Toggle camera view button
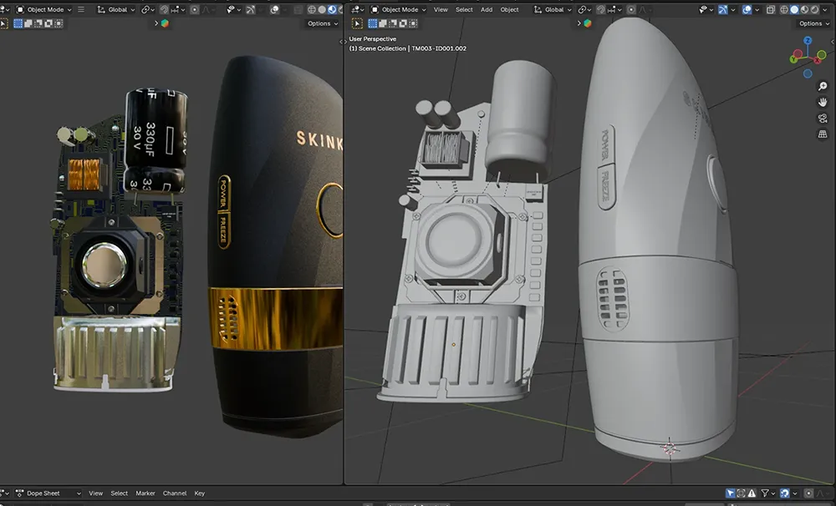Viewport: 836px width, 506px height. pyautogui.click(x=823, y=119)
